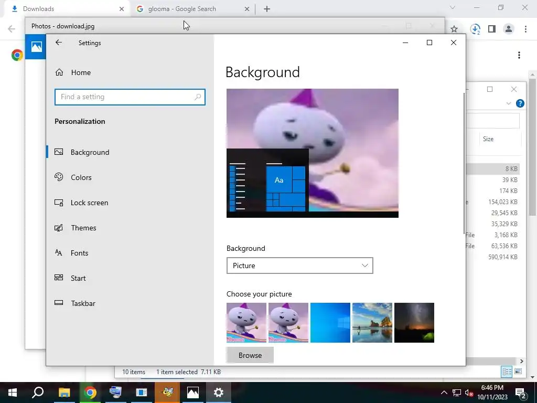
Task: Open Fonts settings page
Action: pos(79,253)
